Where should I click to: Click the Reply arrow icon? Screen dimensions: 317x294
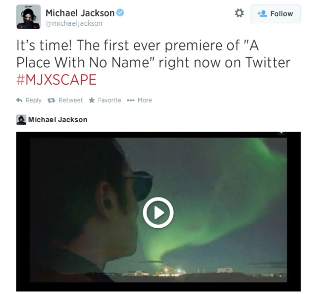(19, 100)
